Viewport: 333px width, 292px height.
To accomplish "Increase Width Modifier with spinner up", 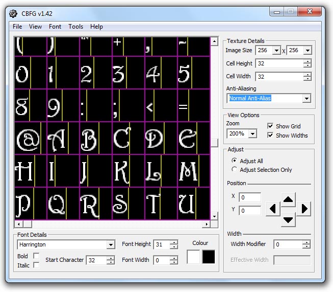I will 306,242.
